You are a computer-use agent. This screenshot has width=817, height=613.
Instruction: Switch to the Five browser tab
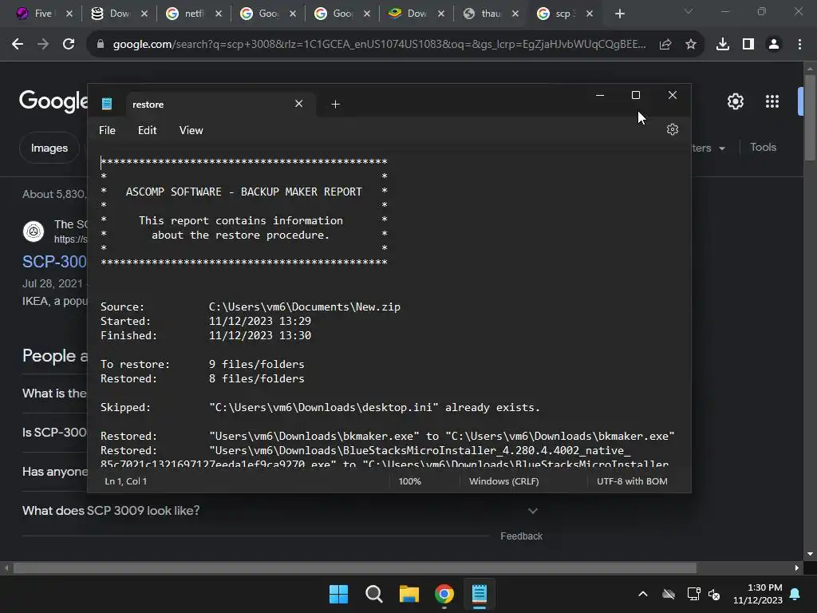click(45, 14)
